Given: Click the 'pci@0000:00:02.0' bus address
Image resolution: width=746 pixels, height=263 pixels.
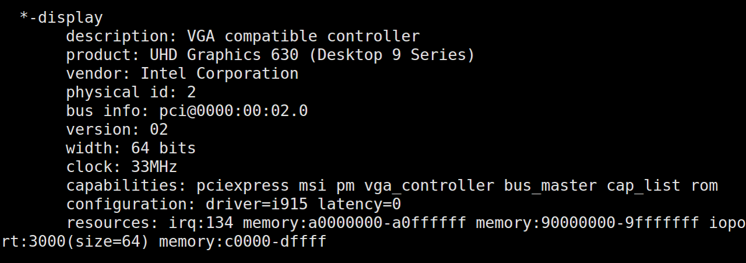Looking at the screenshot, I should click(233, 111).
